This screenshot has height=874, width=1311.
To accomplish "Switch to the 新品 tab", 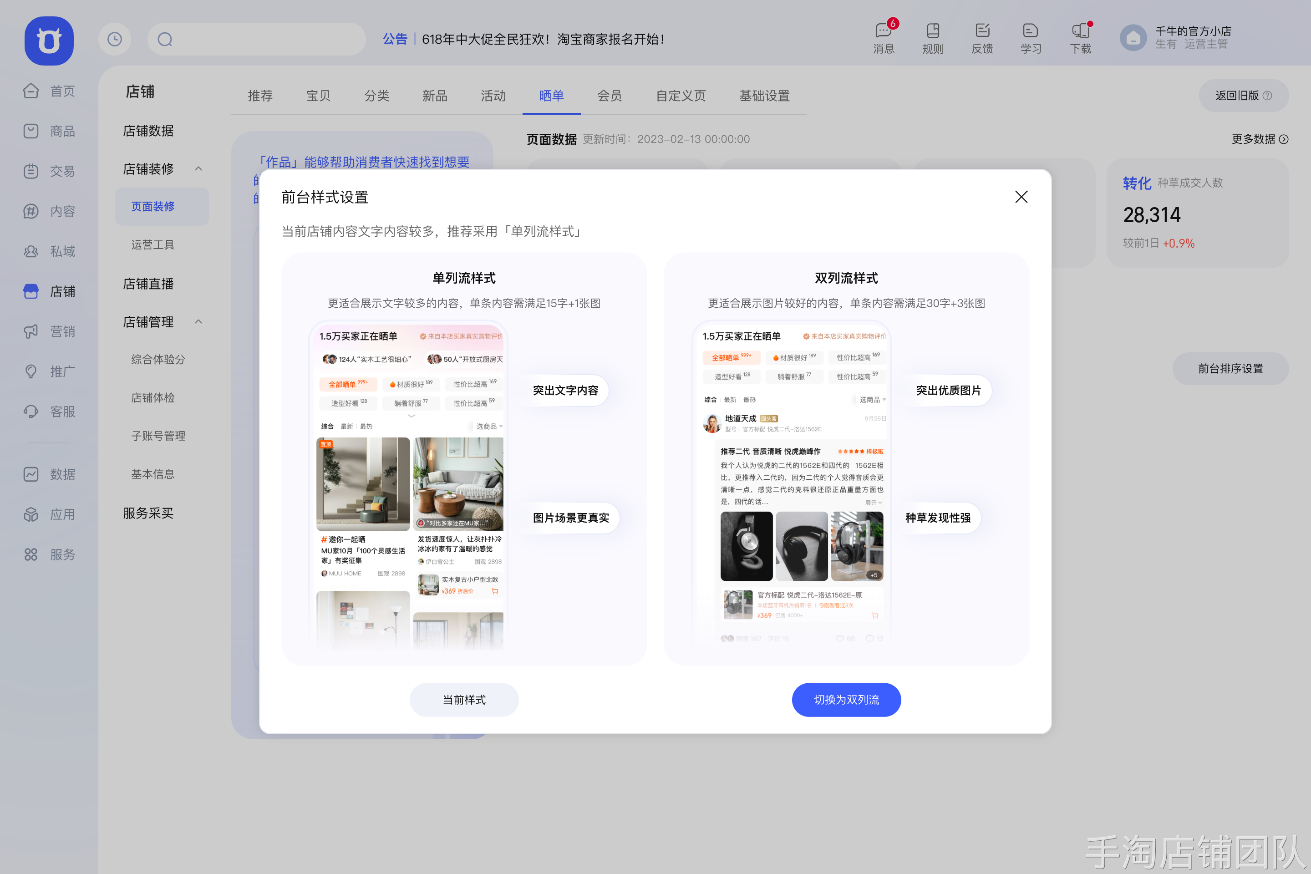I will click(435, 96).
